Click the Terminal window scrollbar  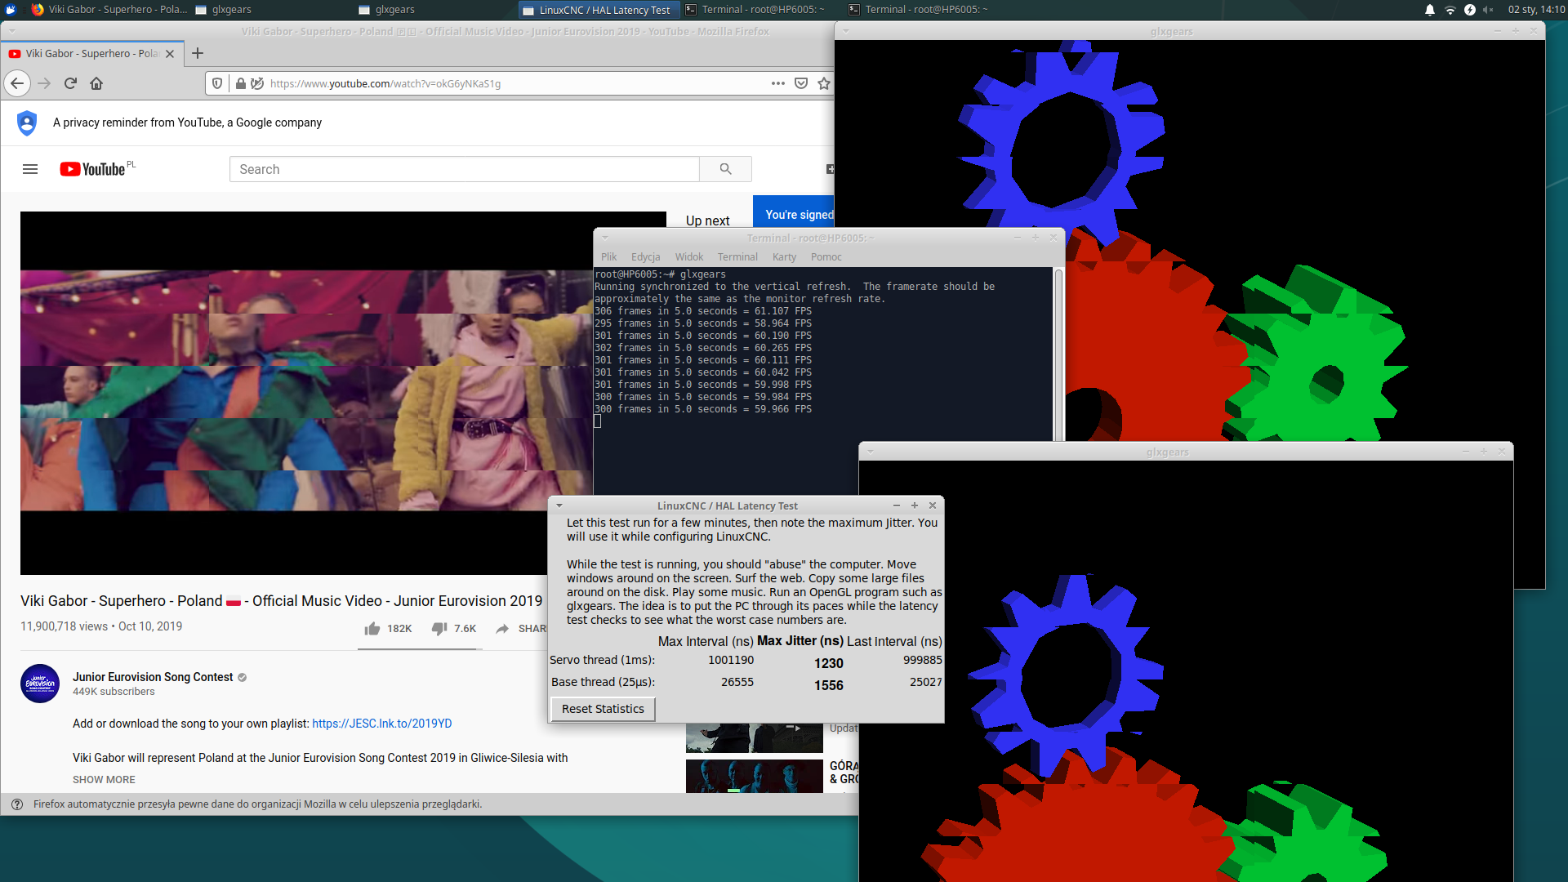click(x=1058, y=354)
